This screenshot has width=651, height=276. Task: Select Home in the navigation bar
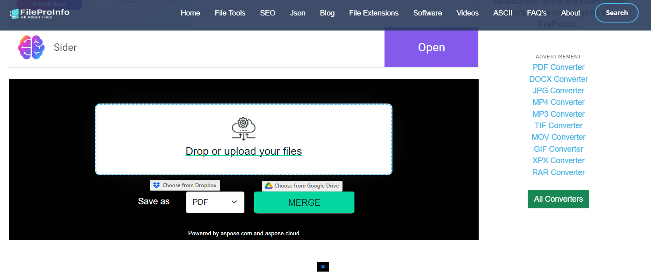click(x=190, y=13)
